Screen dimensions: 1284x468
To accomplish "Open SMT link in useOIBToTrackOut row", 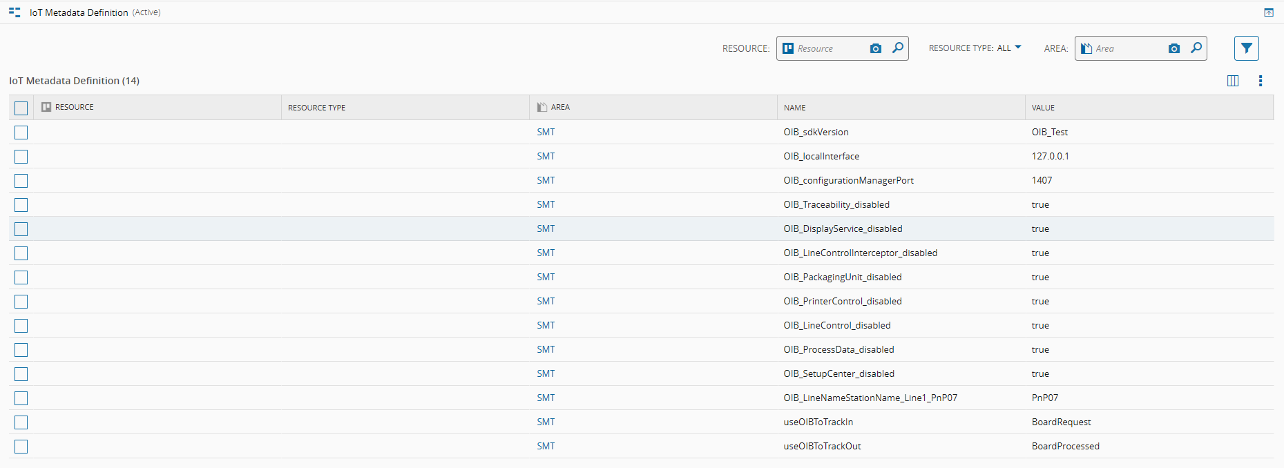I will (x=546, y=446).
